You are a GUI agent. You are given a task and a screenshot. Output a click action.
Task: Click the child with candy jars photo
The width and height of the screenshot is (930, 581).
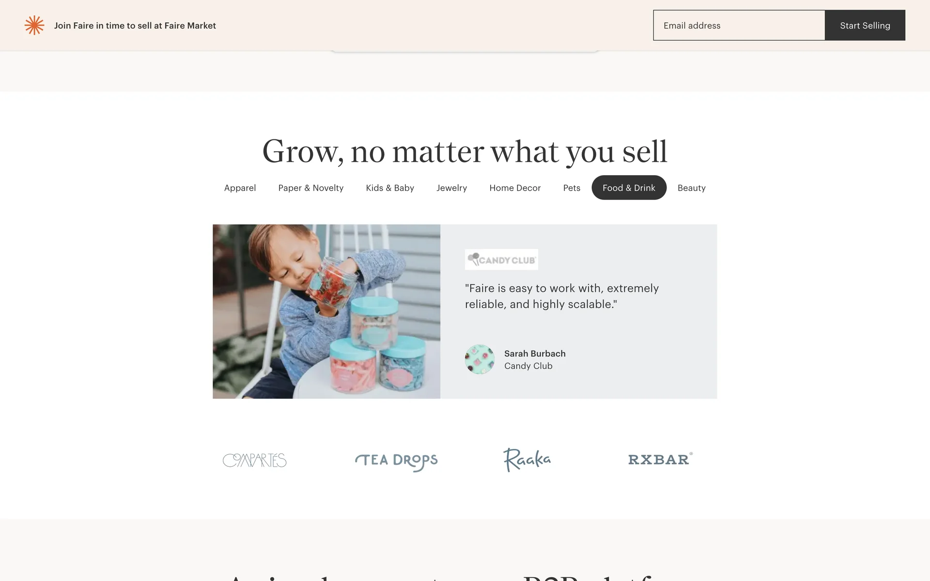pos(326,311)
